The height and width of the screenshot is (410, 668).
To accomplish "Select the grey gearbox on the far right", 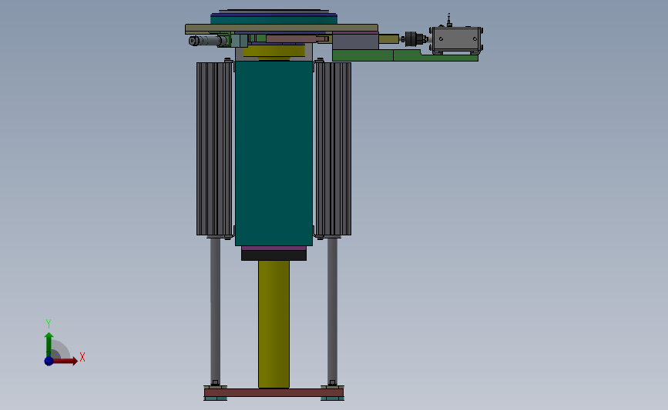I will coord(456,39).
